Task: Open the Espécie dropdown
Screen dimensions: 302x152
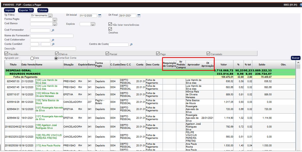Action: (93, 24)
